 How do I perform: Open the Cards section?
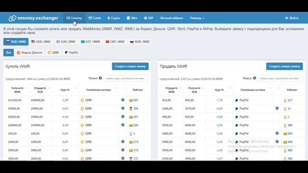[x=95, y=18]
